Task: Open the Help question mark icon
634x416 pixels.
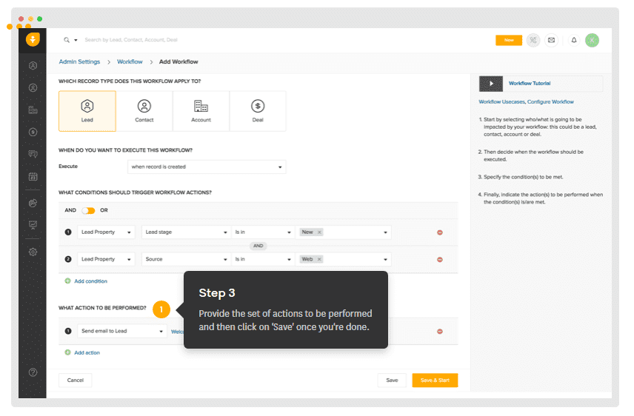Action: [33, 373]
